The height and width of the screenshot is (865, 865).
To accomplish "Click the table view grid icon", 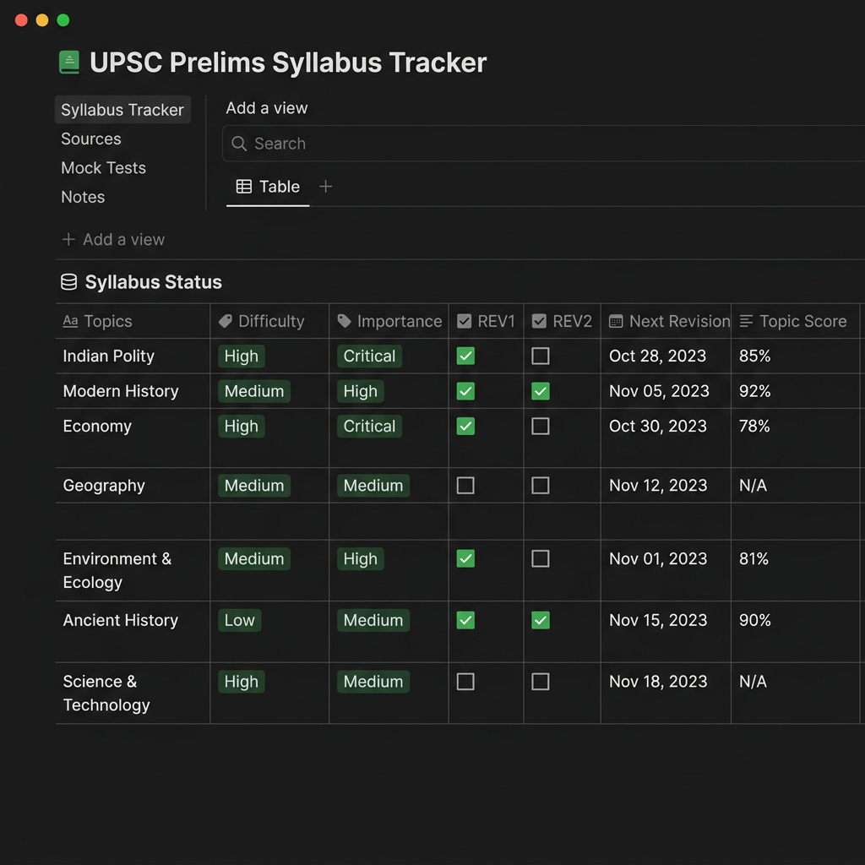I will 244,187.
